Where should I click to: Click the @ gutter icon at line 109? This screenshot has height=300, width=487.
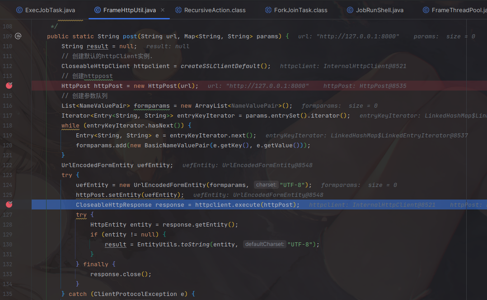pyautogui.click(x=19, y=36)
